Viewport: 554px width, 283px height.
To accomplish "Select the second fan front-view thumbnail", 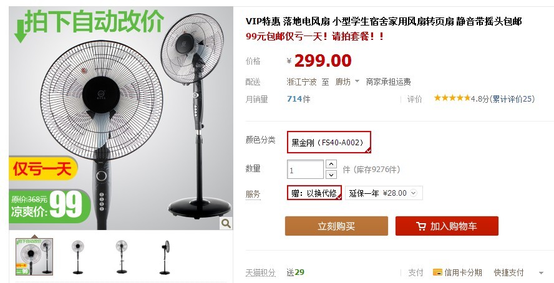I will pyautogui.click(x=78, y=257).
